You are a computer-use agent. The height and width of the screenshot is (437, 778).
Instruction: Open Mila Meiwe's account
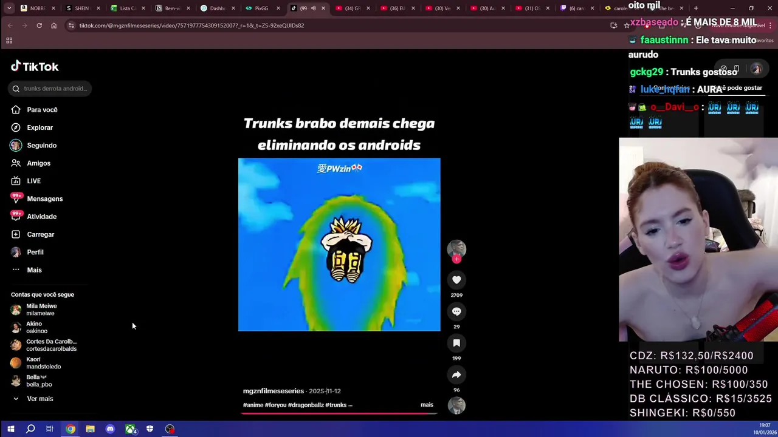[x=41, y=310]
